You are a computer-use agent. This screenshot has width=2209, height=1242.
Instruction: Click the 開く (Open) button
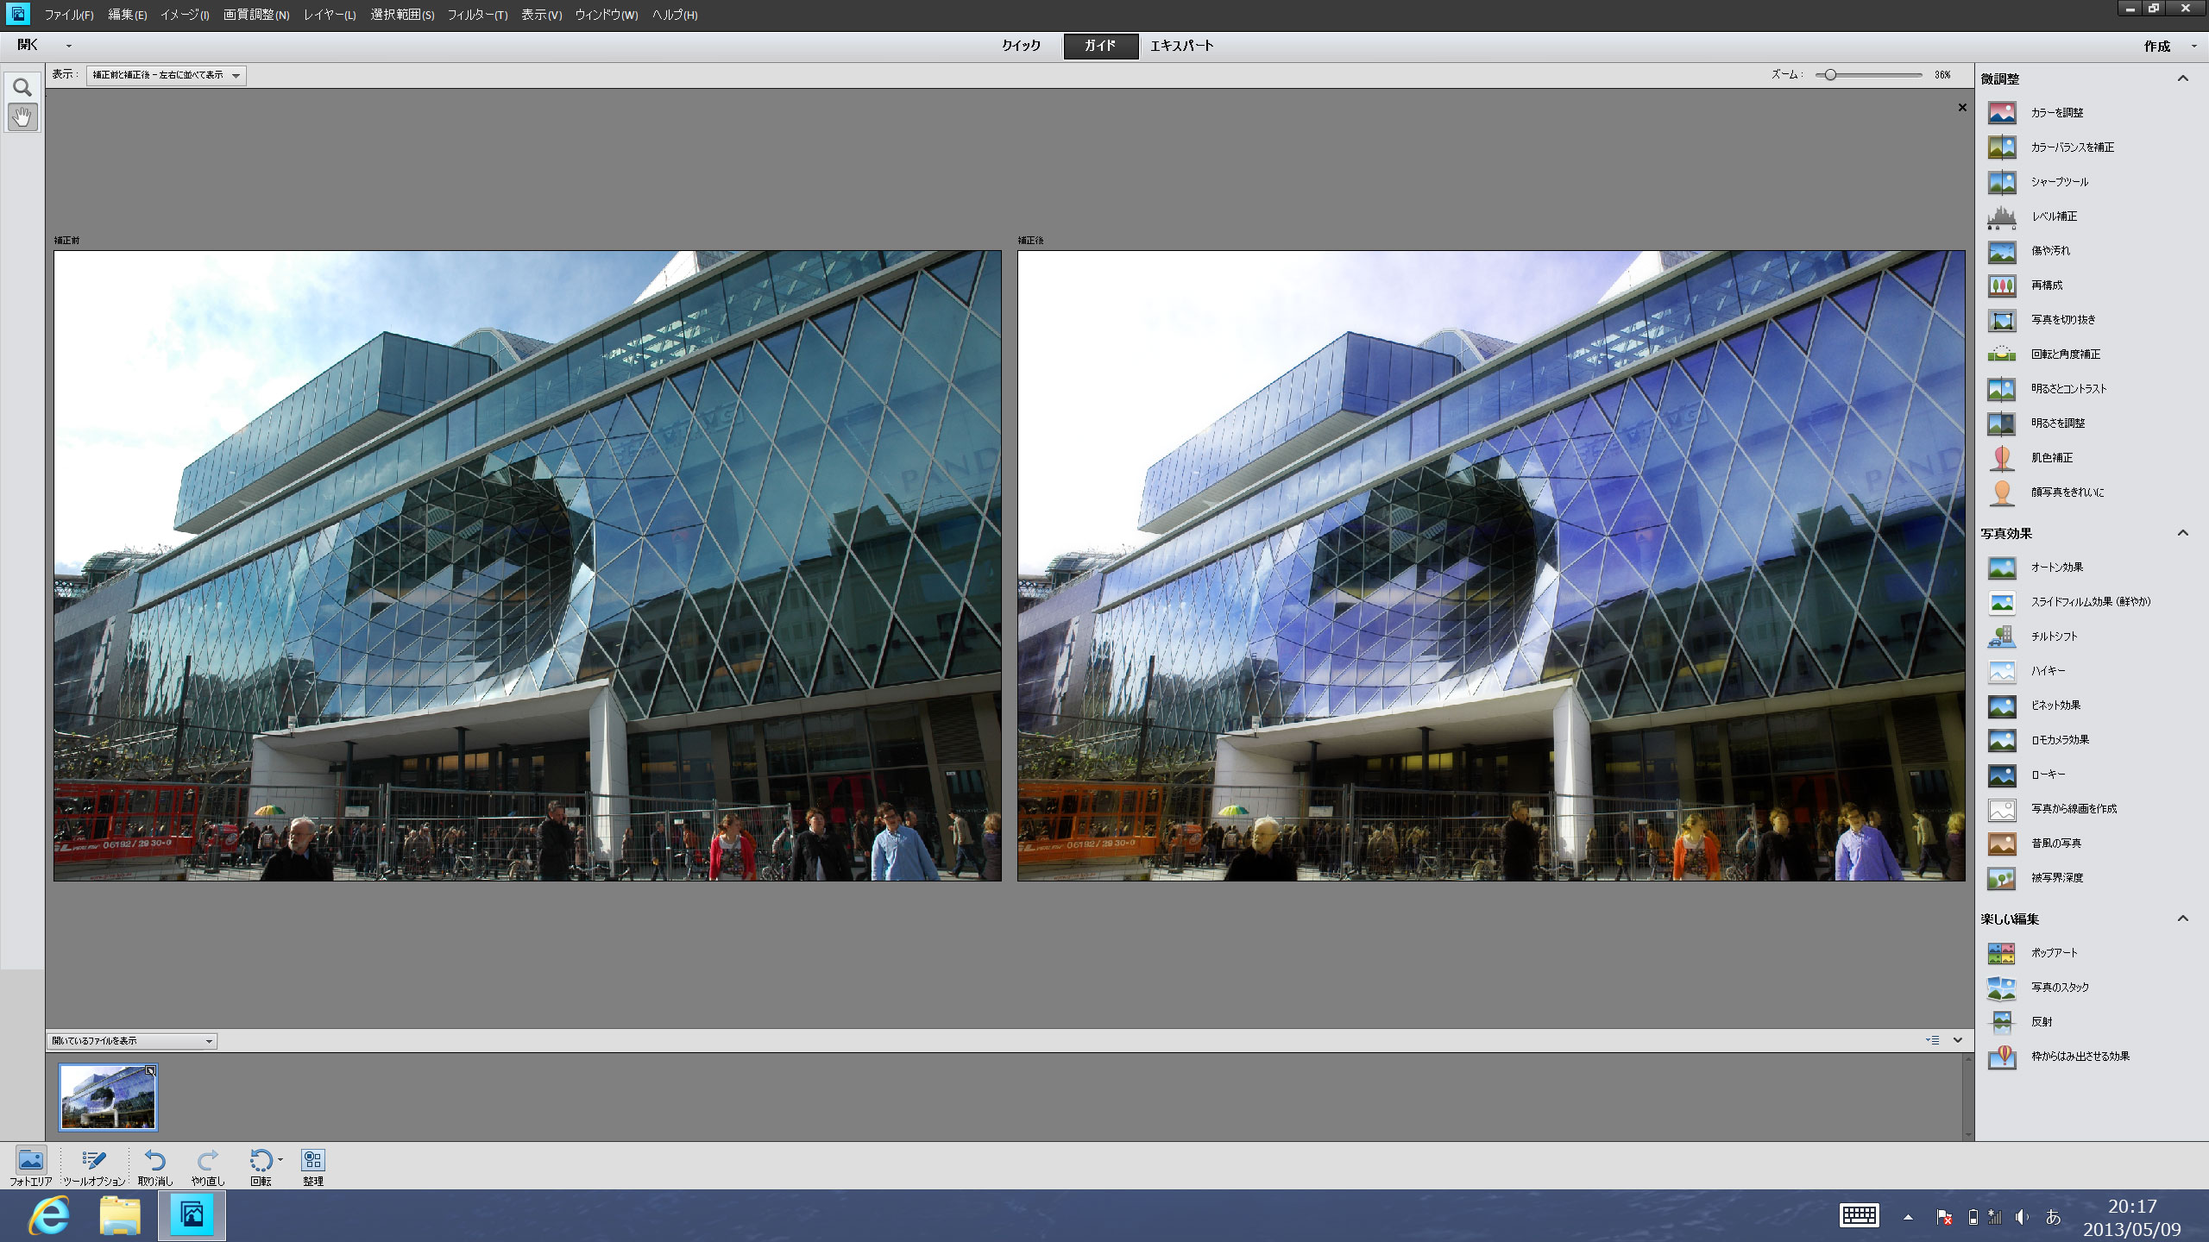point(28,45)
